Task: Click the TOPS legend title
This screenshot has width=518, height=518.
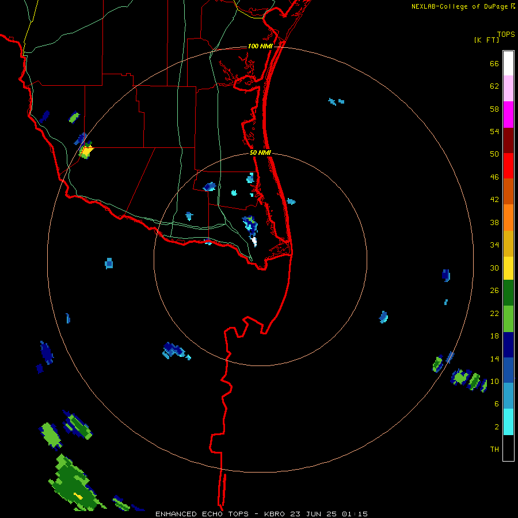Action: click(x=506, y=34)
